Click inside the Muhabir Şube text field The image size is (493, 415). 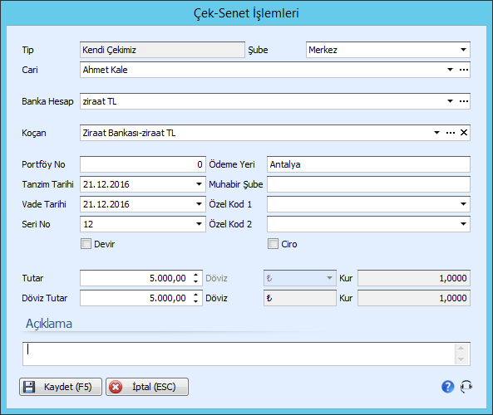tap(368, 184)
